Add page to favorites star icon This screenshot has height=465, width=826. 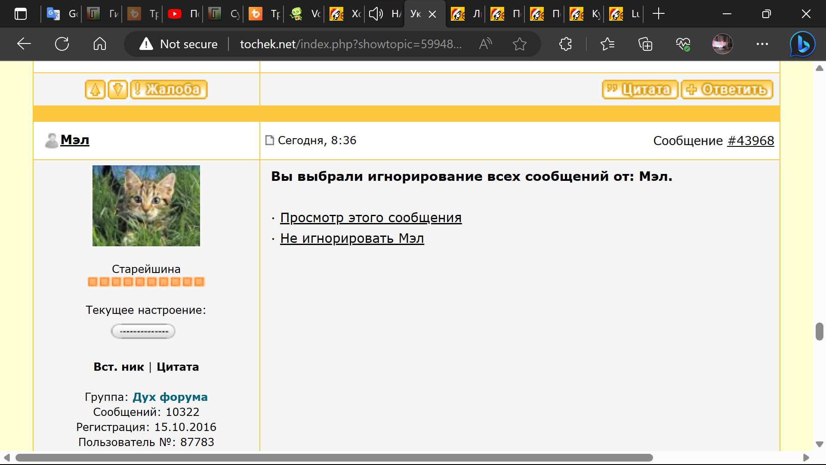tap(520, 44)
